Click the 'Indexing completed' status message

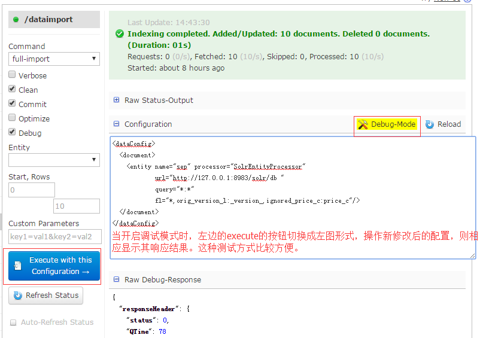coord(278,39)
